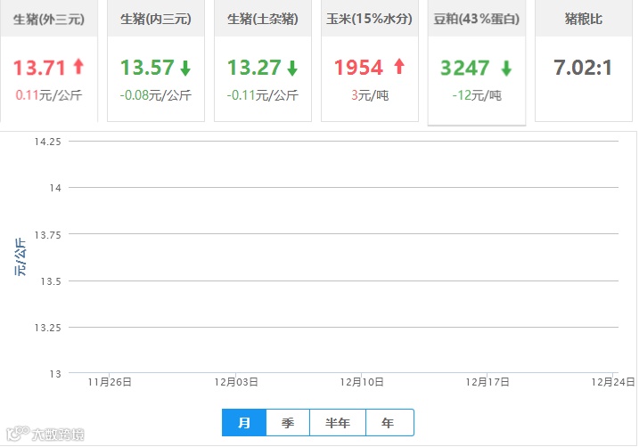Click the 11月26日 axis label
Screen dimensions: 639x447
pos(110,382)
